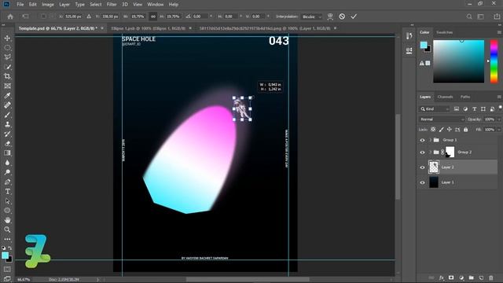
Task: Open the Interpolation Bicubic dropdown
Action: (x=311, y=17)
